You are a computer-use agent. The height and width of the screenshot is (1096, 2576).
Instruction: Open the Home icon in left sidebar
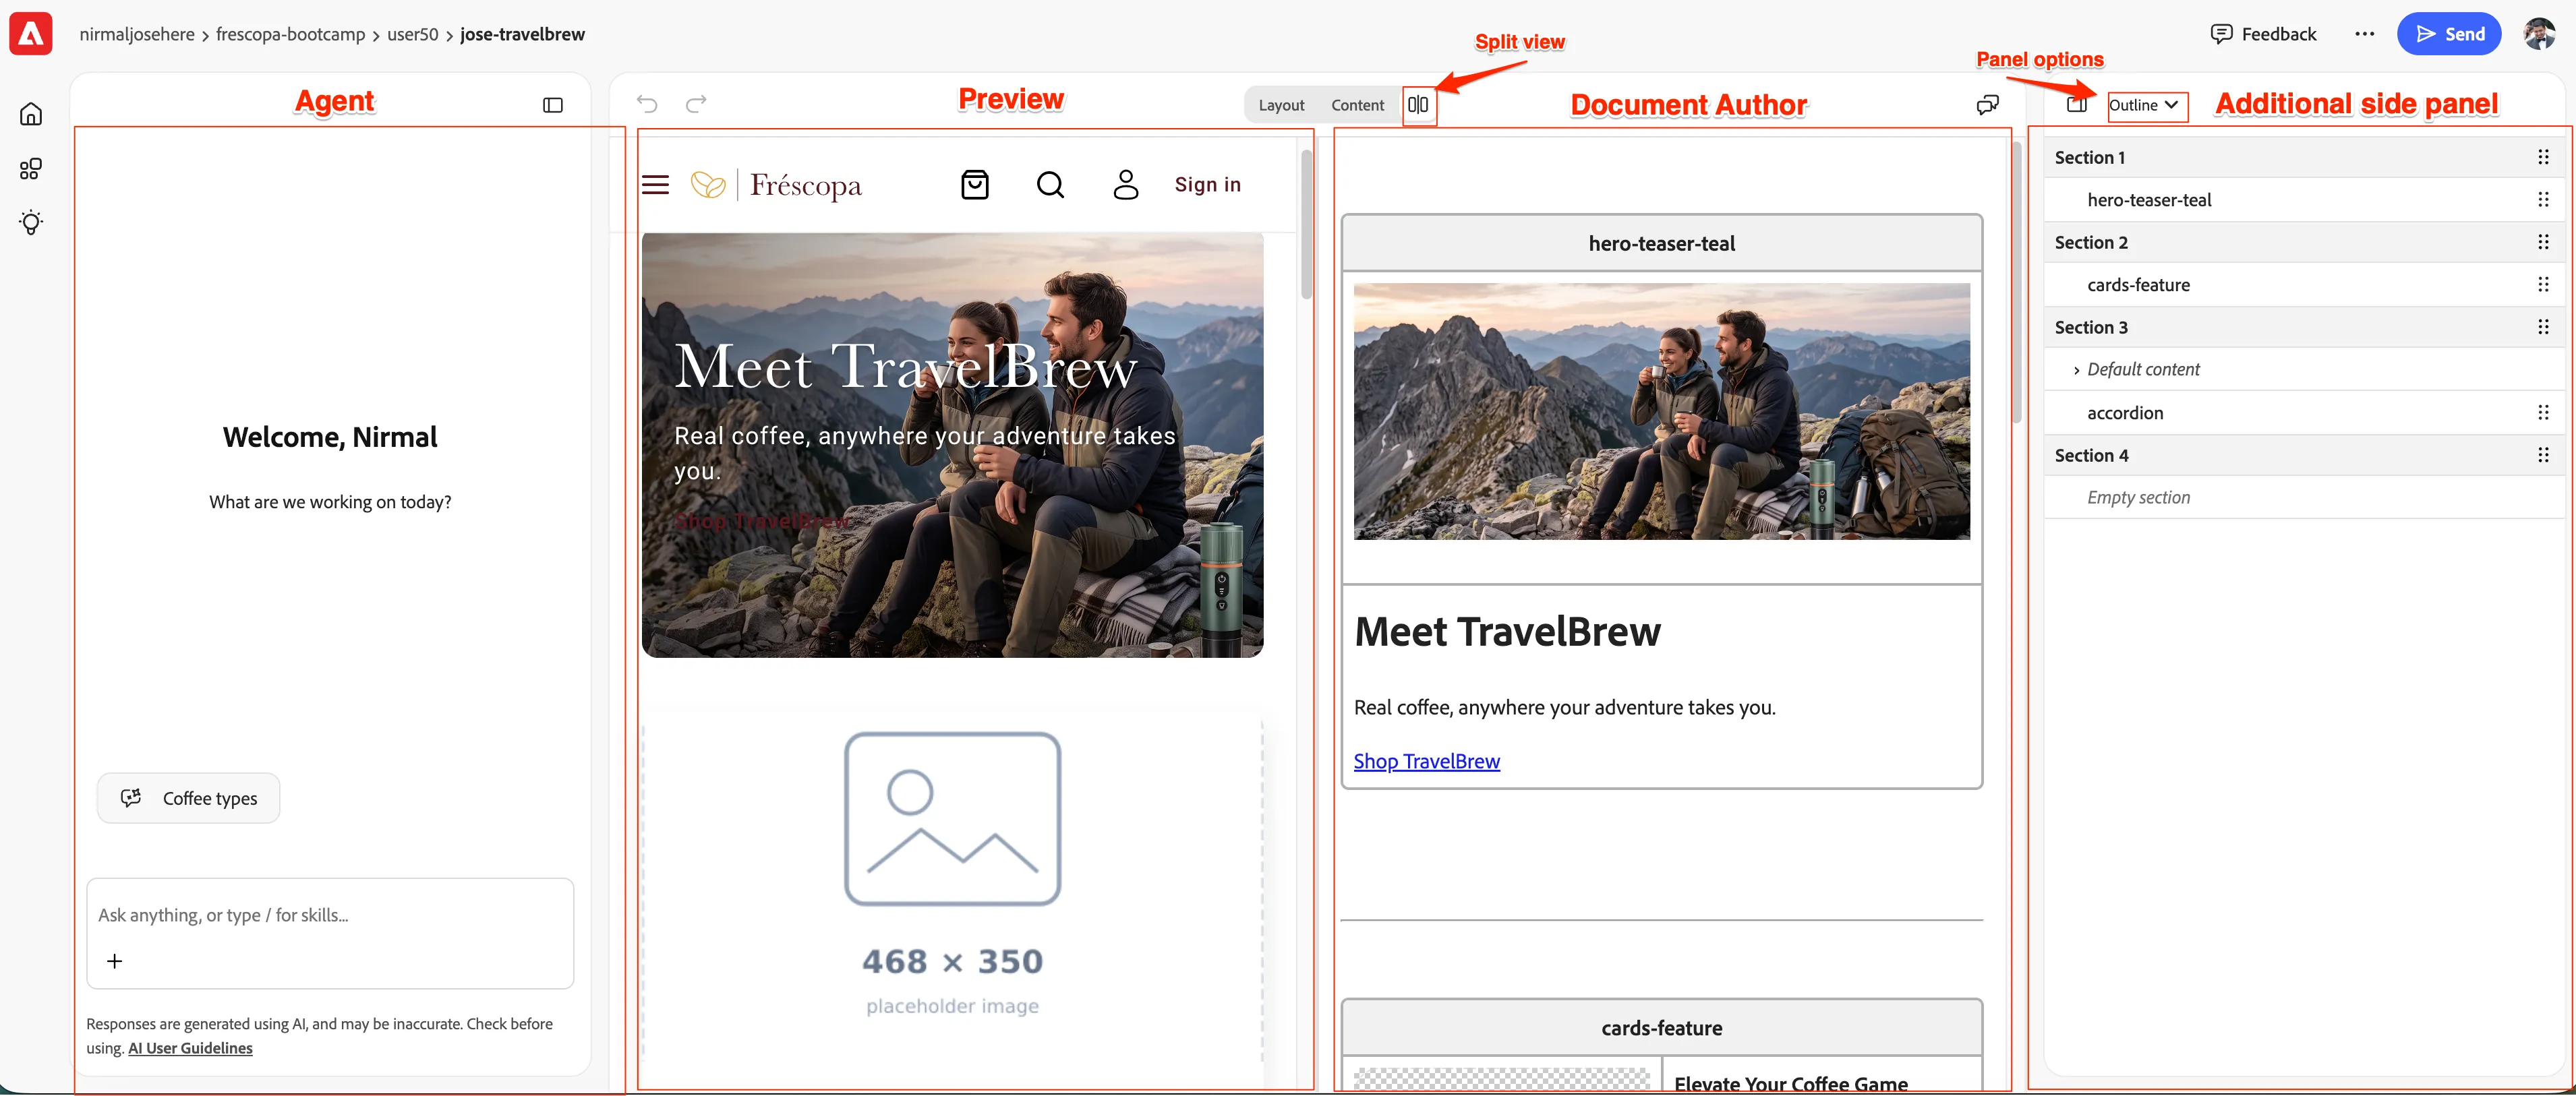pyautogui.click(x=31, y=114)
